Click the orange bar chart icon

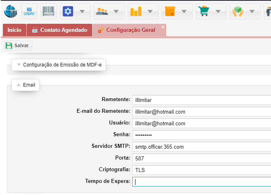click(135, 11)
